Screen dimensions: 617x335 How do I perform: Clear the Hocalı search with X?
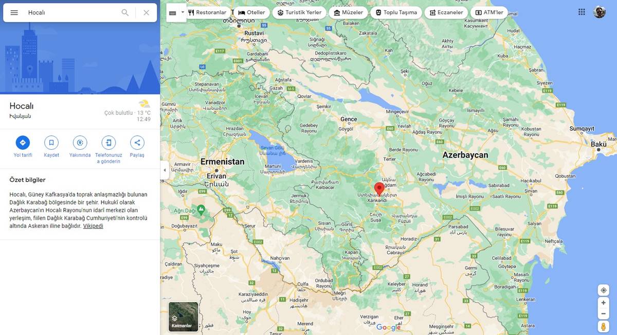147,12
